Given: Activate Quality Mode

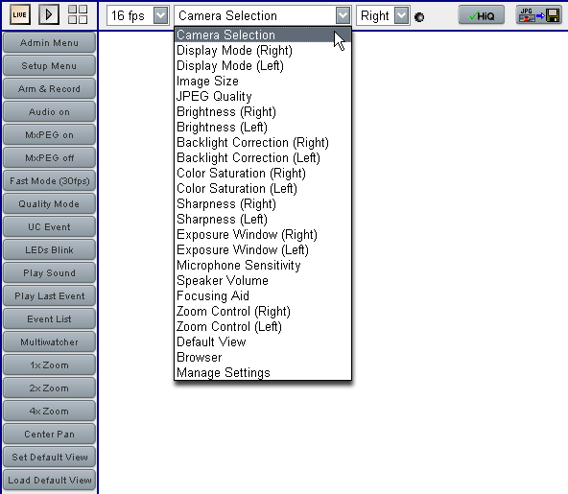Looking at the screenshot, I should click(49, 204).
